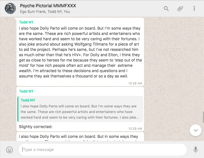Click the microphone voice message icon
Screen dimensions: 204x158
point(196,150)
